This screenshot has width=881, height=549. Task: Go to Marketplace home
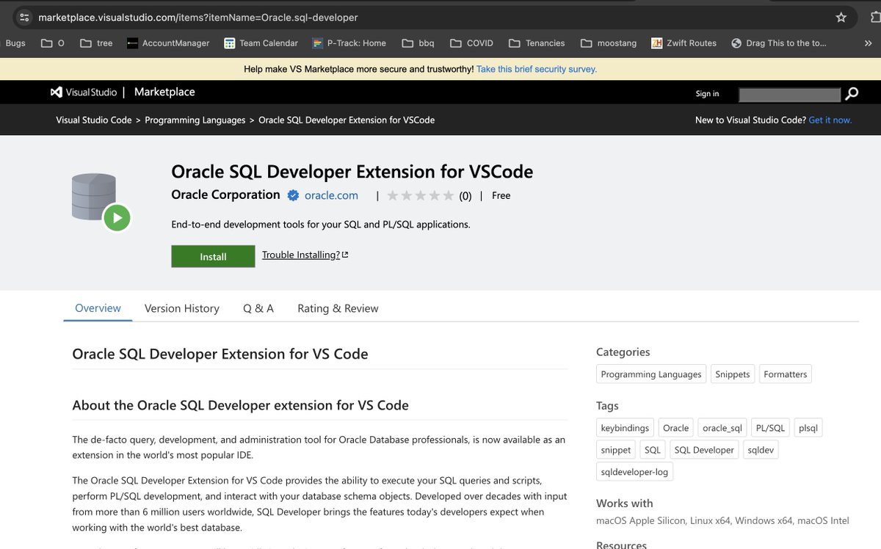point(164,92)
